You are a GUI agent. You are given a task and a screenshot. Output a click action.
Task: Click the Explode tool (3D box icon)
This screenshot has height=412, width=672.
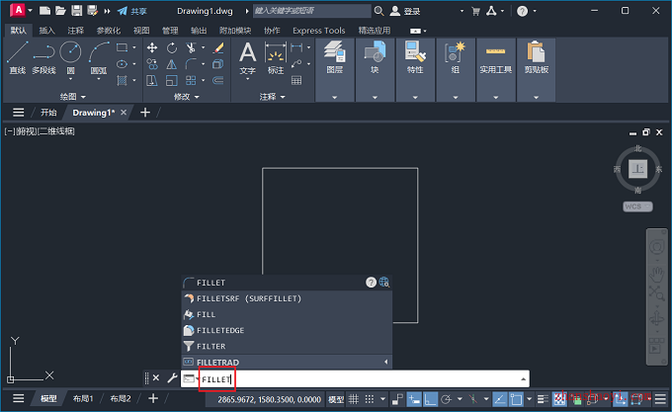(218, 64)
